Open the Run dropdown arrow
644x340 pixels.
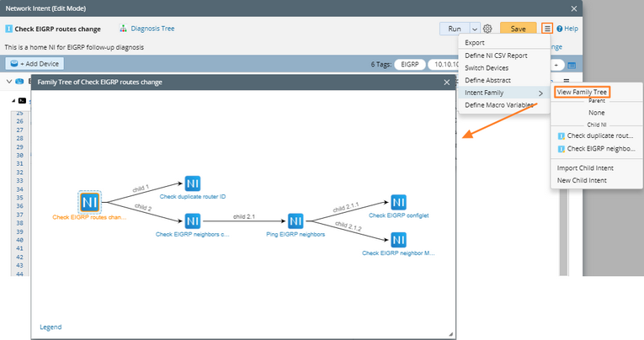[x=475, y=29]
